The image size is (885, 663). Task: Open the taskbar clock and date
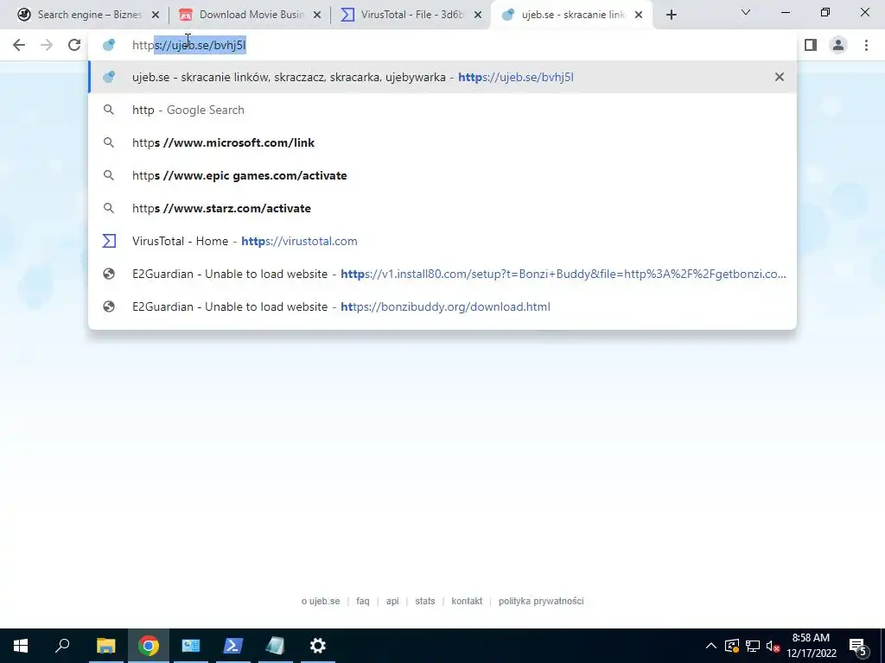811,646
